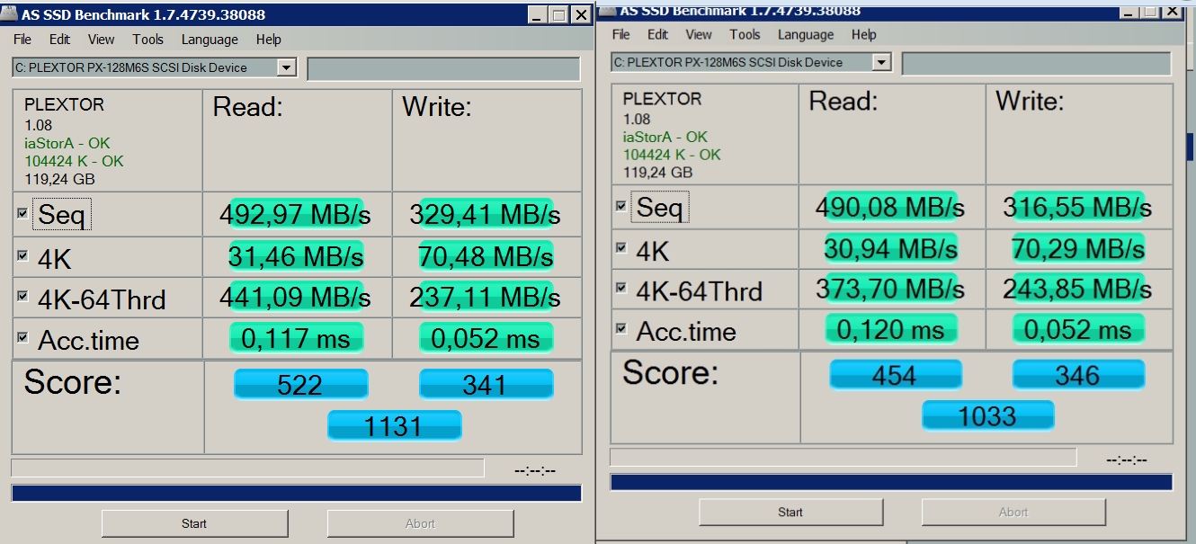Screen dimensions: 1196x544
Task: Select 0,117 ms access time value
Action: point(296,338)
